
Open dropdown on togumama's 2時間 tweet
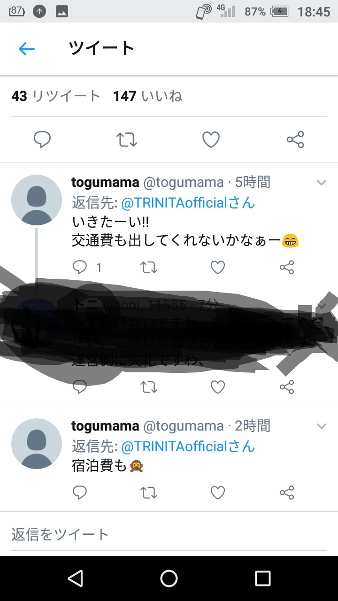point(322,426)
